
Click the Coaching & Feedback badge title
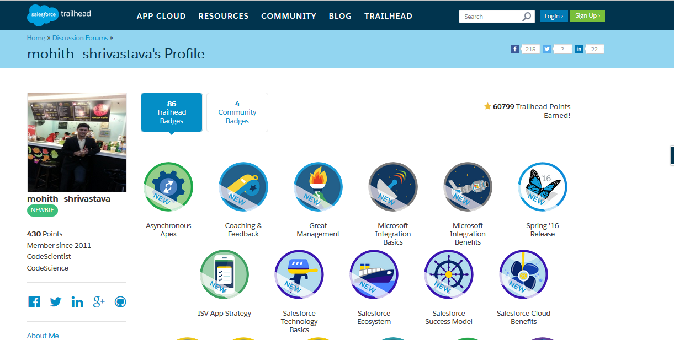click(x=243, y=230)
